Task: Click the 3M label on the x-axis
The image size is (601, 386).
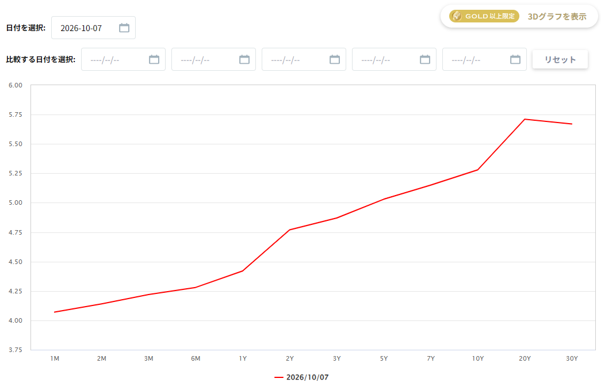Action: (149, 358)
